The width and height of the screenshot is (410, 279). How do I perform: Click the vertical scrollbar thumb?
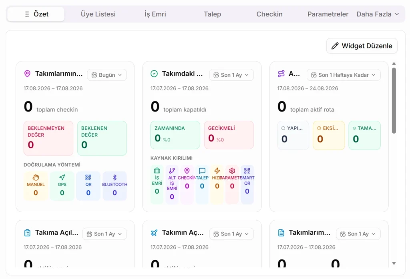coord(394,100)
